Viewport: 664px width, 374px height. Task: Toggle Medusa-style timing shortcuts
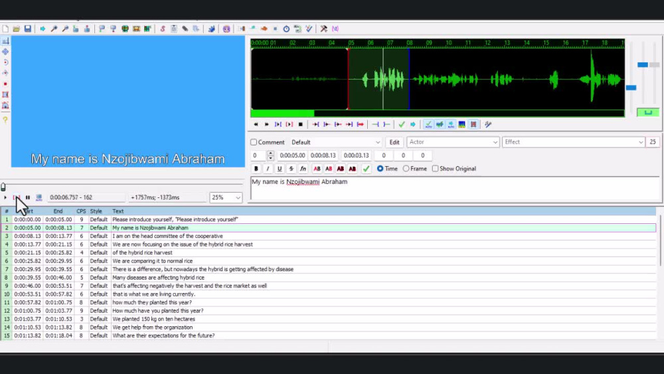pyautogui.click(x=473, y=124)
